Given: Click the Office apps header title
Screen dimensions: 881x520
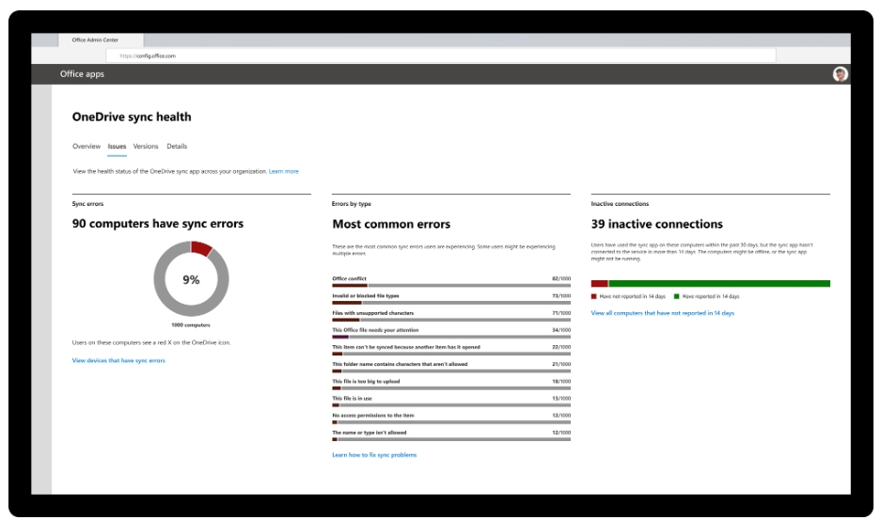Looking at the screenshot, I should pos(83,74).
